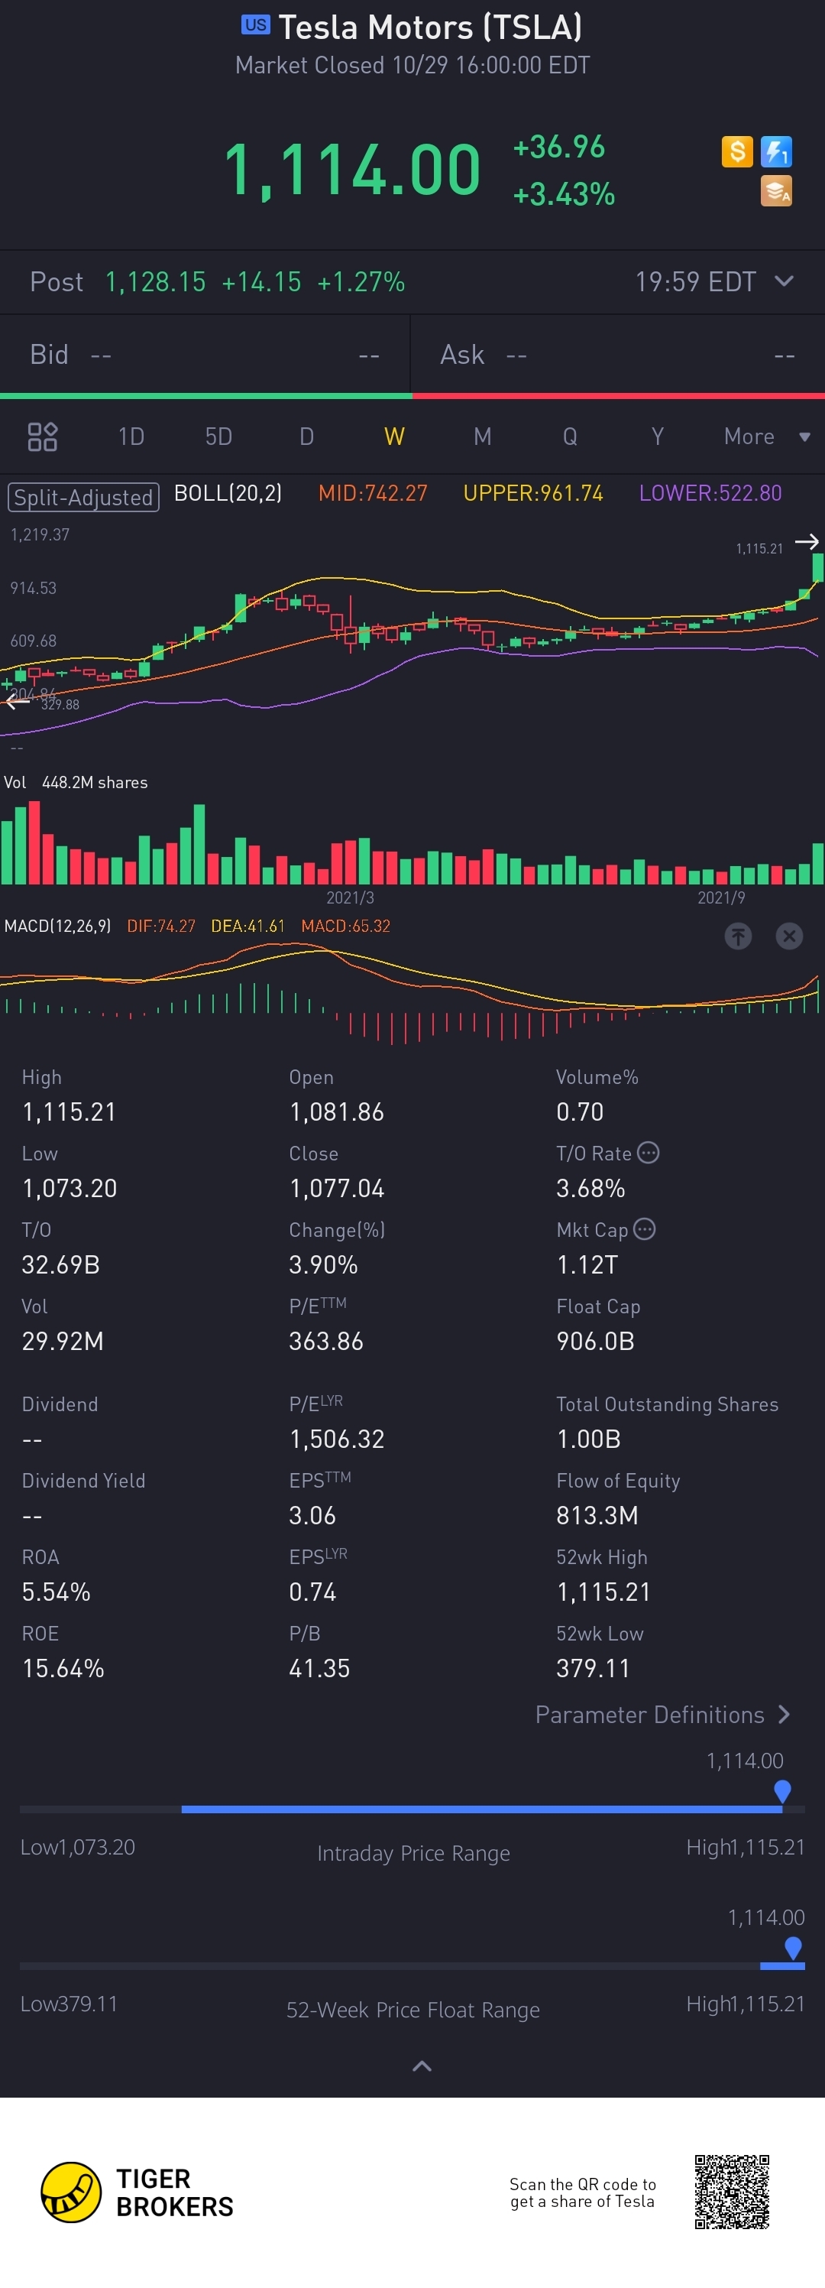The image size is (825, 2288).
Task: Tap the P/E LYR value 1,506.32
Action: pyautogui.click(x=336, y=1439)
